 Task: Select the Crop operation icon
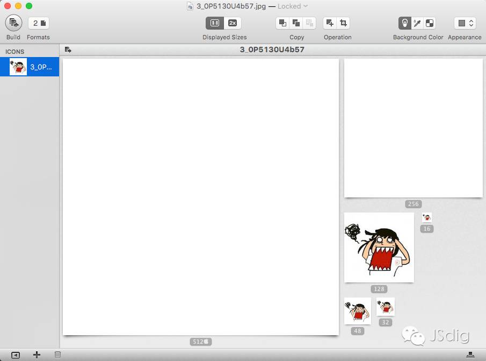tap(344, 23)
